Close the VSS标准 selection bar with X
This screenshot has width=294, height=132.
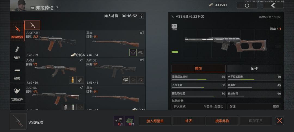280,121
